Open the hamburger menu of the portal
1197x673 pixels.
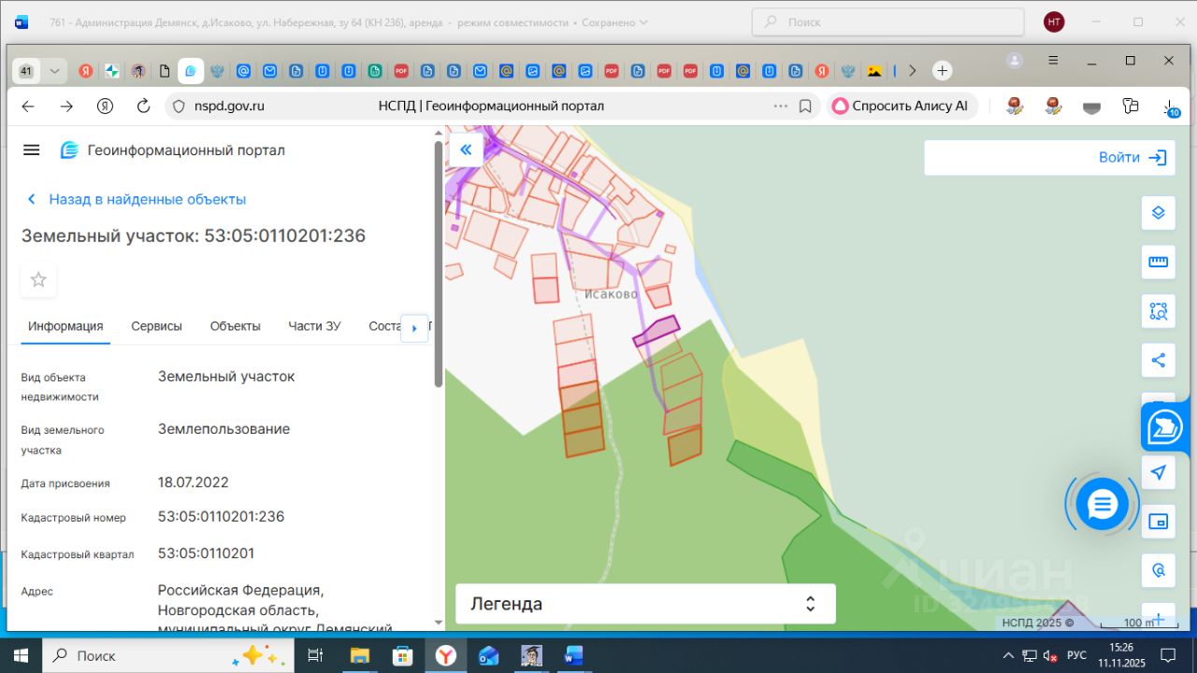click(32, 150)
